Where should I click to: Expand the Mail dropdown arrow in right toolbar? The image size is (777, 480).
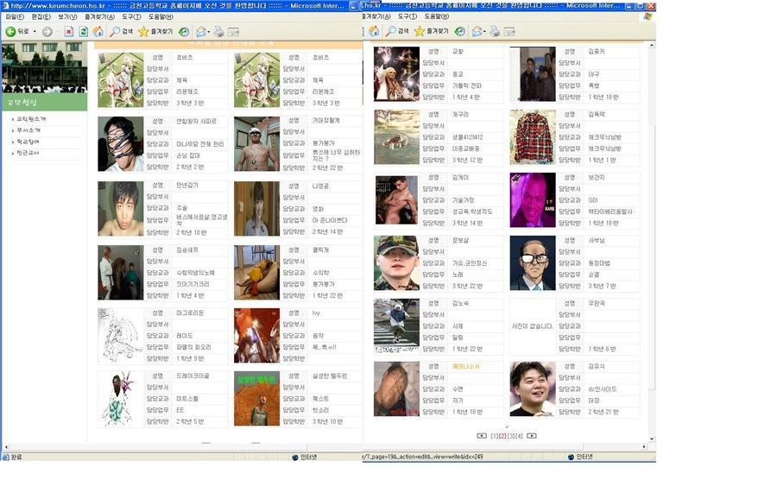tap(484, 32)
